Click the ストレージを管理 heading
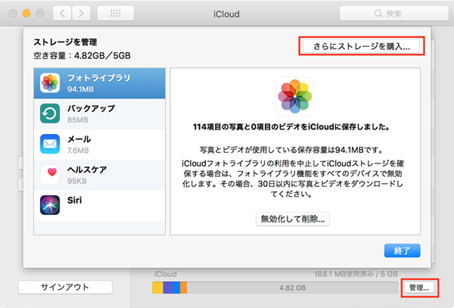The width and height of the screenshot is (454, 308). tap(65, 42)
